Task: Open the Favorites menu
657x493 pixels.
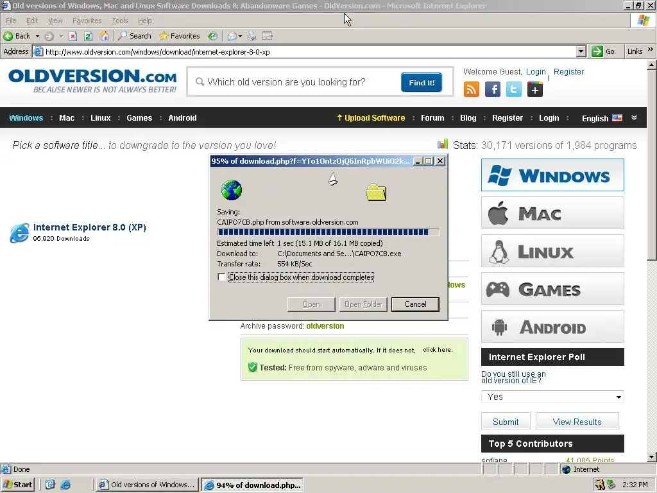Action: point(87,21)
